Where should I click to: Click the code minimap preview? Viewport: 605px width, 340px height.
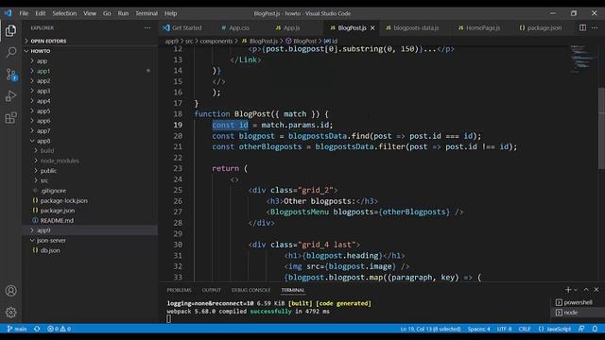click(x=583, y=59)
